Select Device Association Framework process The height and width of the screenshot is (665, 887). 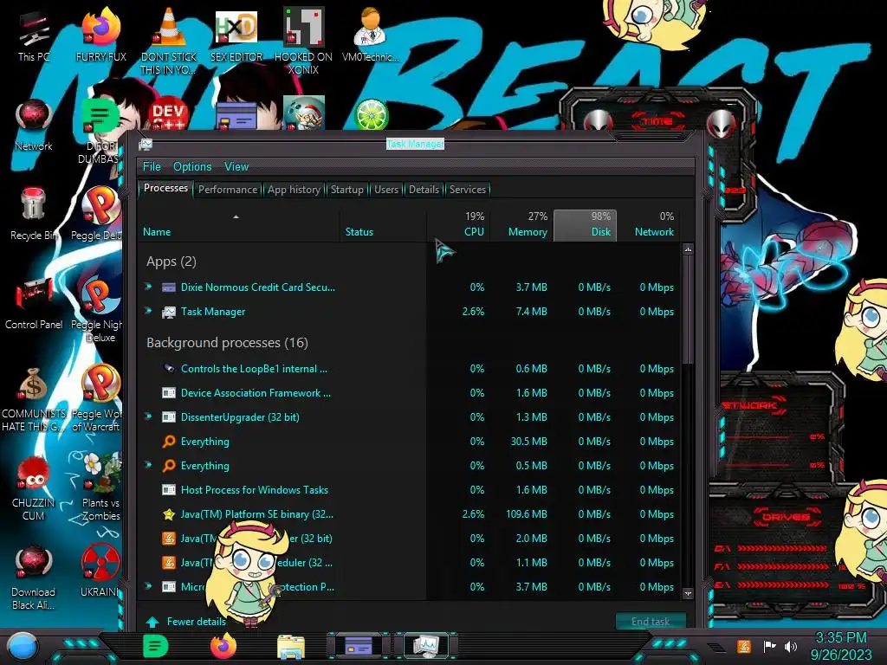[x=409, y=392]
